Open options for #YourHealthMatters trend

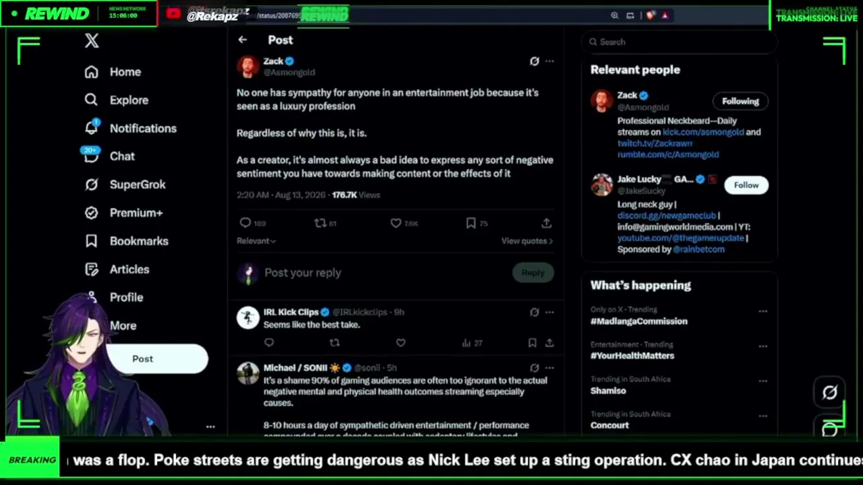tap(763, 346)
